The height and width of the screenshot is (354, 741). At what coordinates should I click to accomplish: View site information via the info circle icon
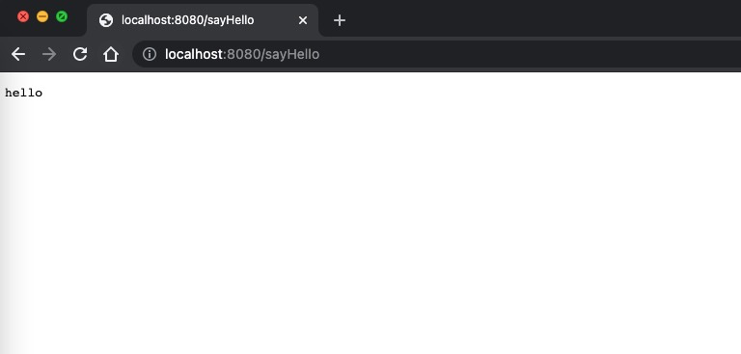150,54
